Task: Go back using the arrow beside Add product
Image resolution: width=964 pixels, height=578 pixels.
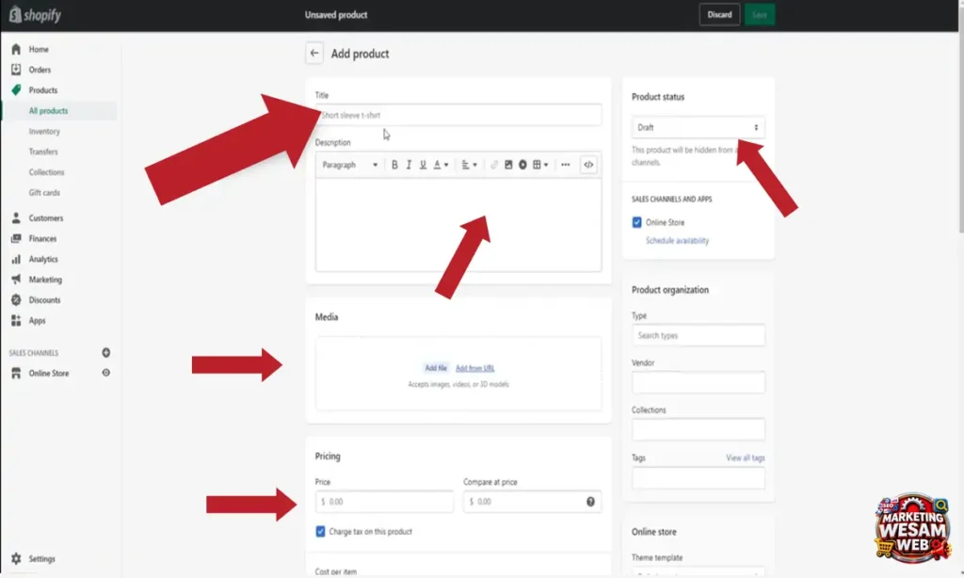Action: (314, 54)
